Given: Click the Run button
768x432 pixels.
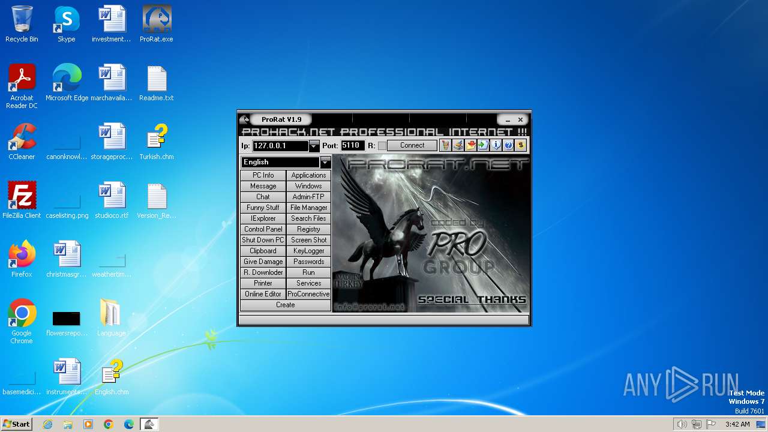Looking at the screenshot, I should click(308, 272).
